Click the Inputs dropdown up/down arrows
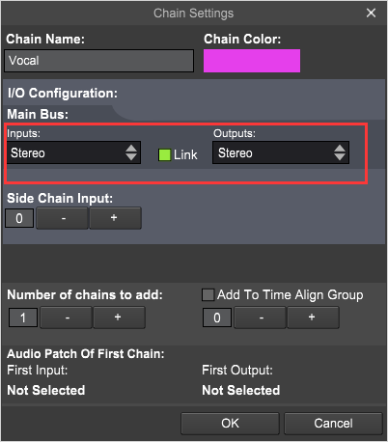 point(131,152)
